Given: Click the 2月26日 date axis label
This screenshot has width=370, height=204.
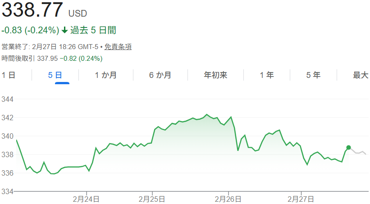Looking at the screenshot, I should point(228,199).
